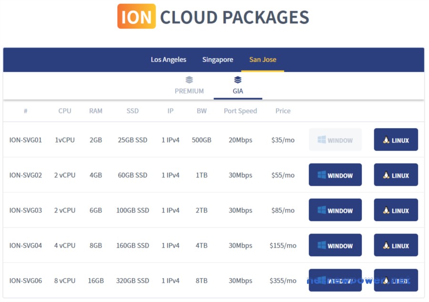This screenshot has width=429, height=302.
Task: Click the 1vCPU cell
Action: coord(64,140)
